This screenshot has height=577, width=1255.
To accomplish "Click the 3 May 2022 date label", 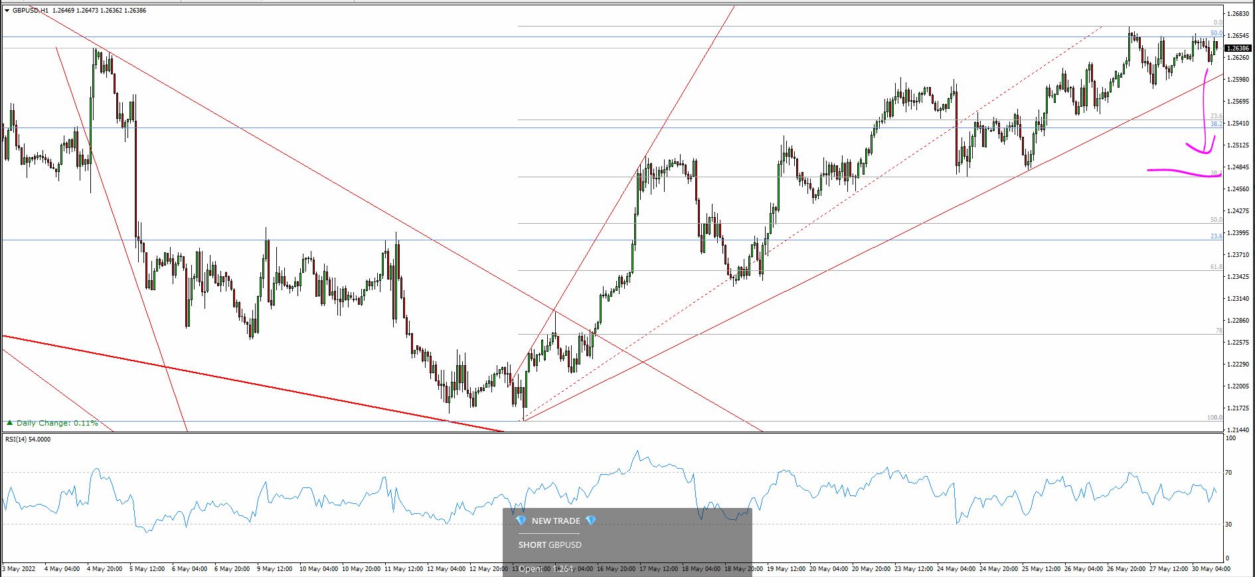I will tap(19, 569).
